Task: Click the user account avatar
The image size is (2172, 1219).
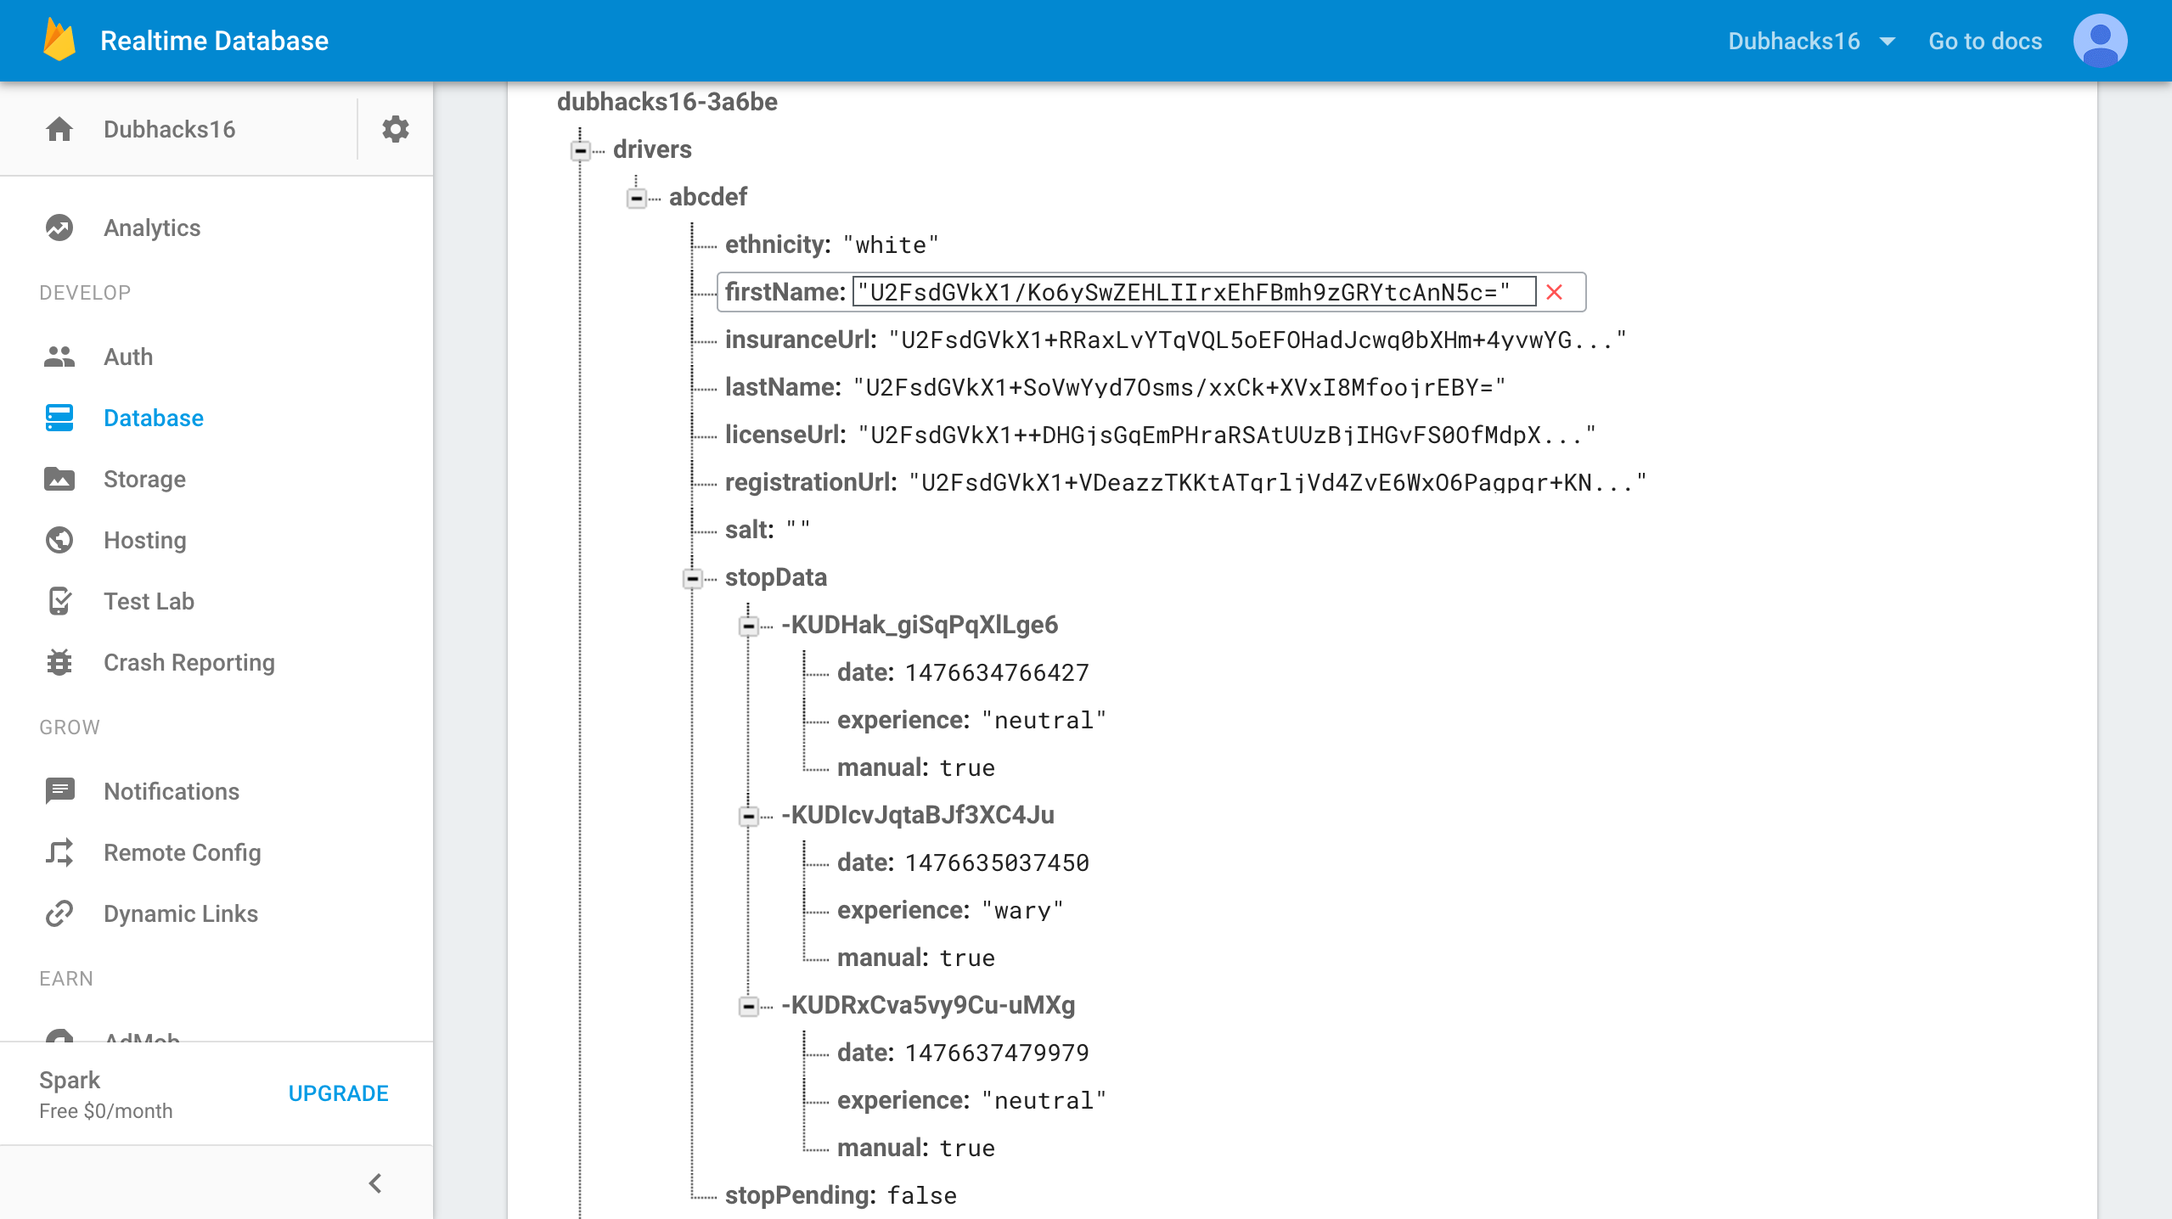Action: pyautogui.click(x=2099, y=41)
